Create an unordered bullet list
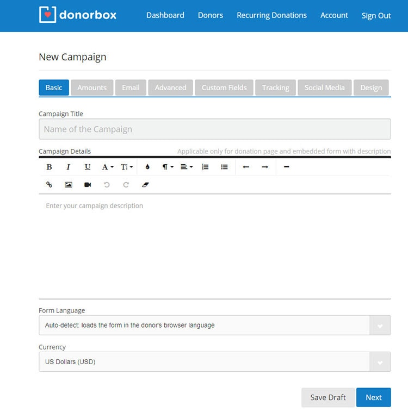 click(224, 167)
